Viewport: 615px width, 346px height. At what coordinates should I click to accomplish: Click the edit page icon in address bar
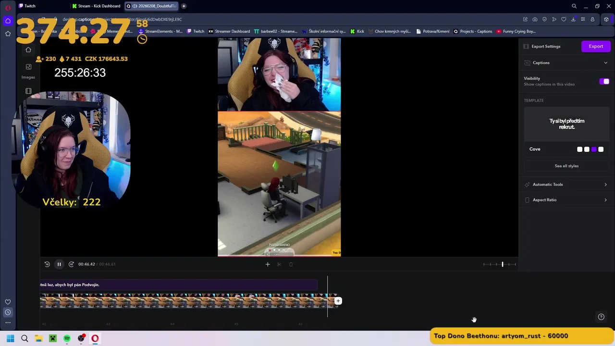pyautogui.click(x=525, y=19)
